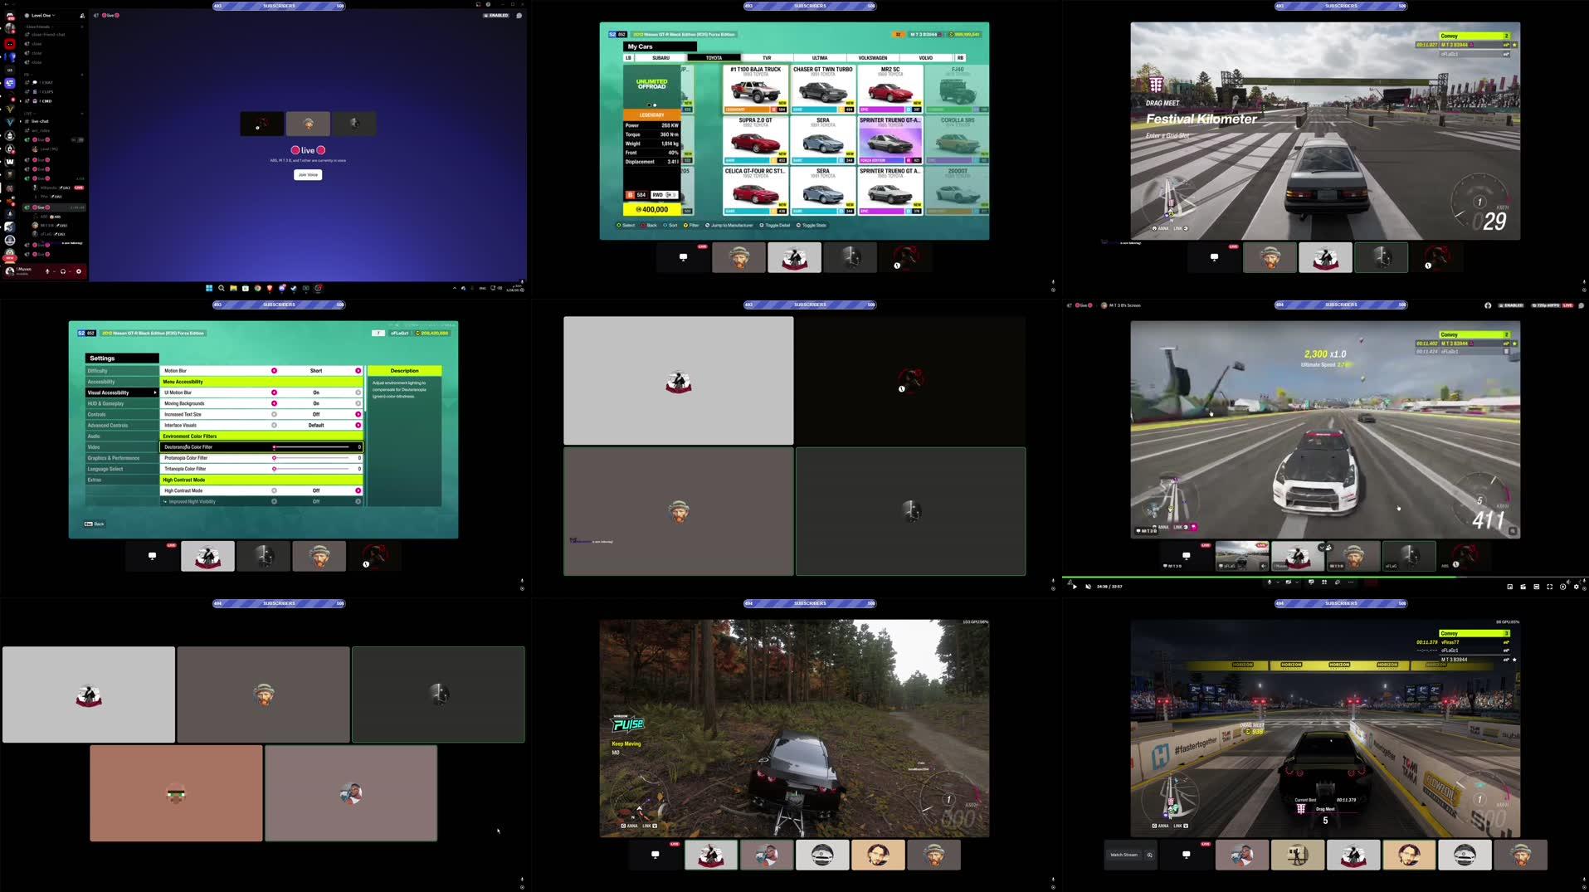Open the 1 CHAT channel

42,82
